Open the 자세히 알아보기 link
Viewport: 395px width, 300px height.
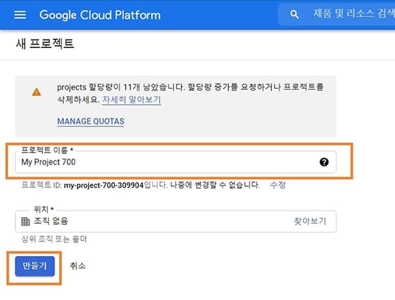[x=132, y=99]
